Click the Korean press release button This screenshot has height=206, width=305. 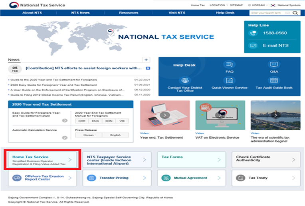coord(89,135)
